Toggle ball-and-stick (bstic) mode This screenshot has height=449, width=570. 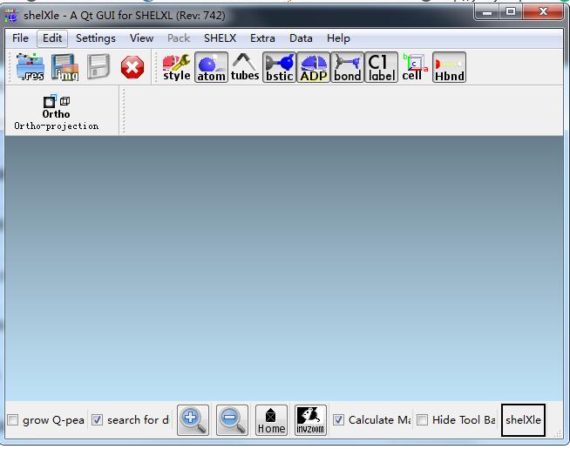coord(279,67)
